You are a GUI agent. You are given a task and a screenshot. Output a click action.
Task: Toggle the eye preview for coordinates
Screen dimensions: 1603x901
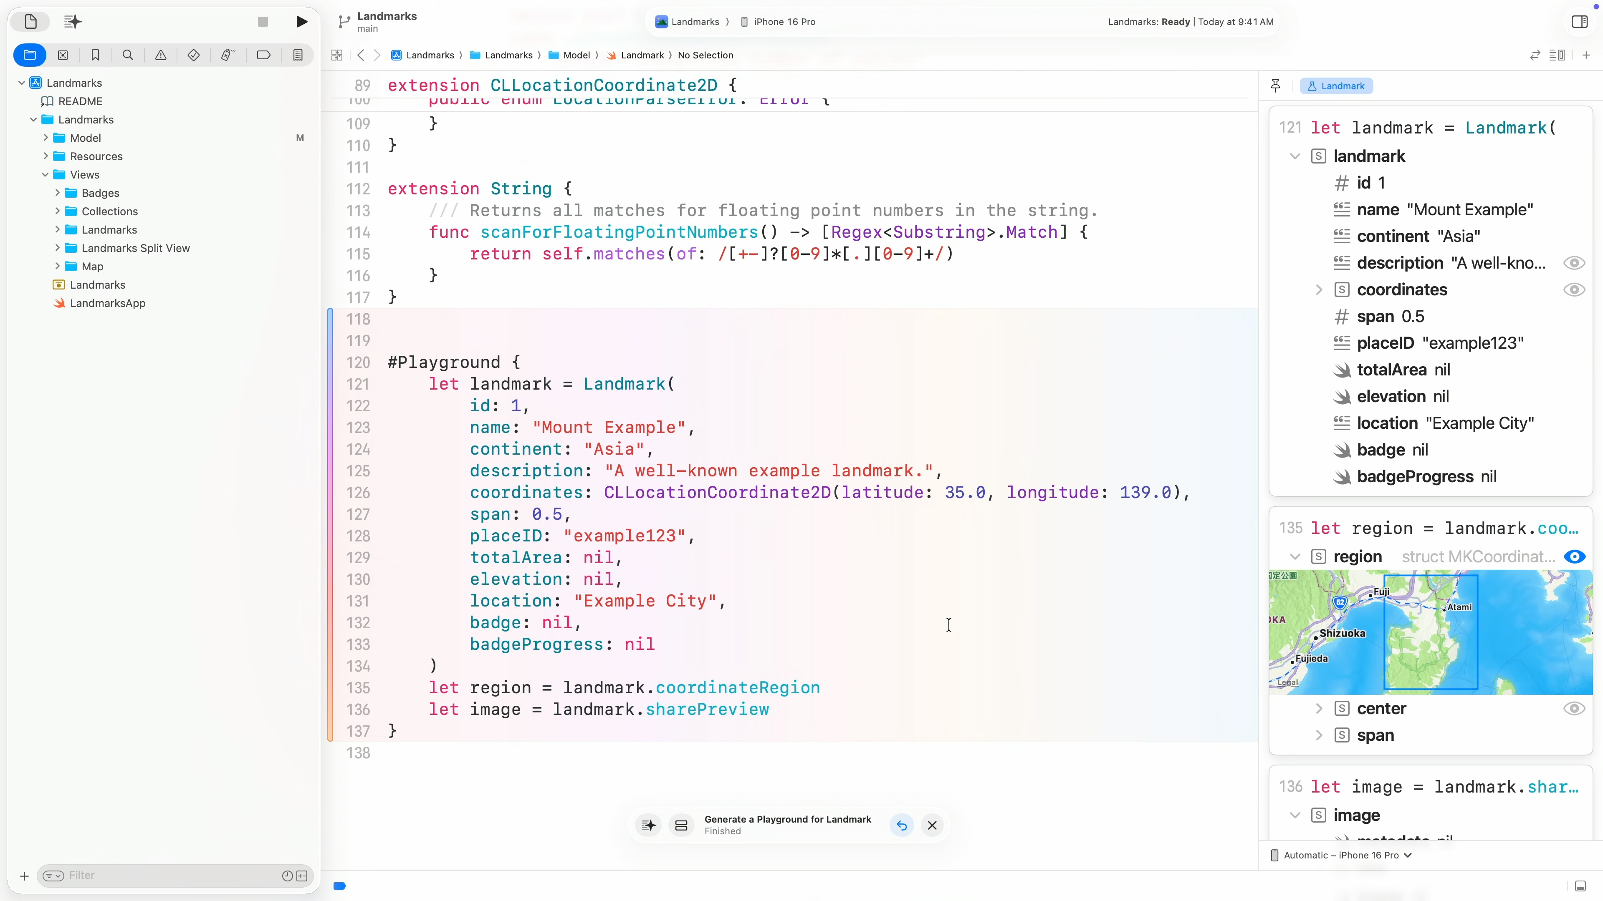pyautogui.click(x=1574, y=290)
